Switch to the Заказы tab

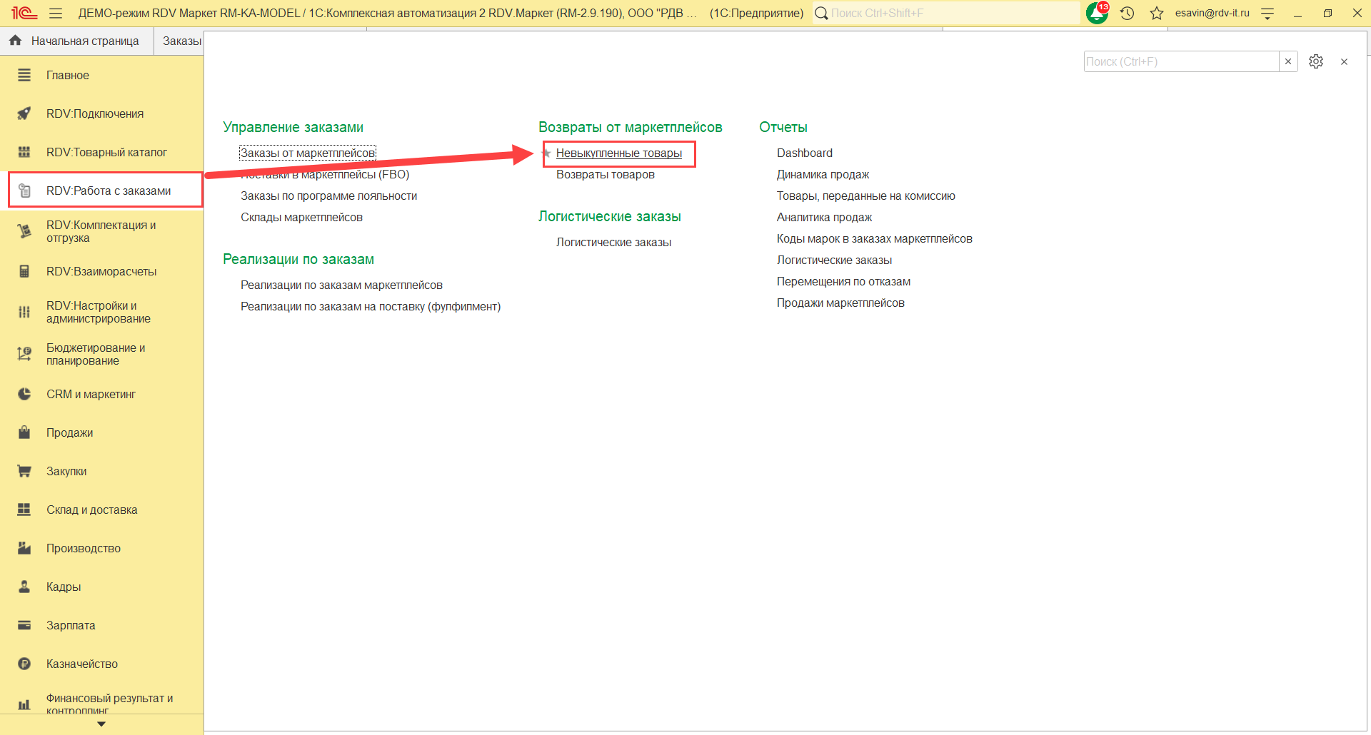pos(181,41)
